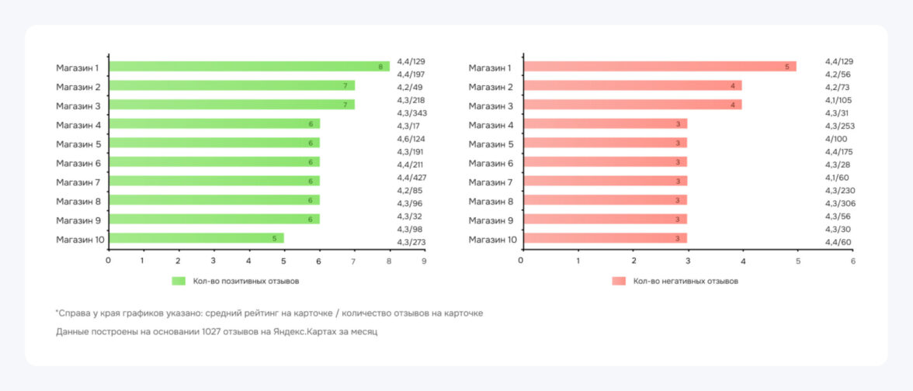Click axis tick 6 in the negative chart
913x391 pixels.
pos(852,261)
